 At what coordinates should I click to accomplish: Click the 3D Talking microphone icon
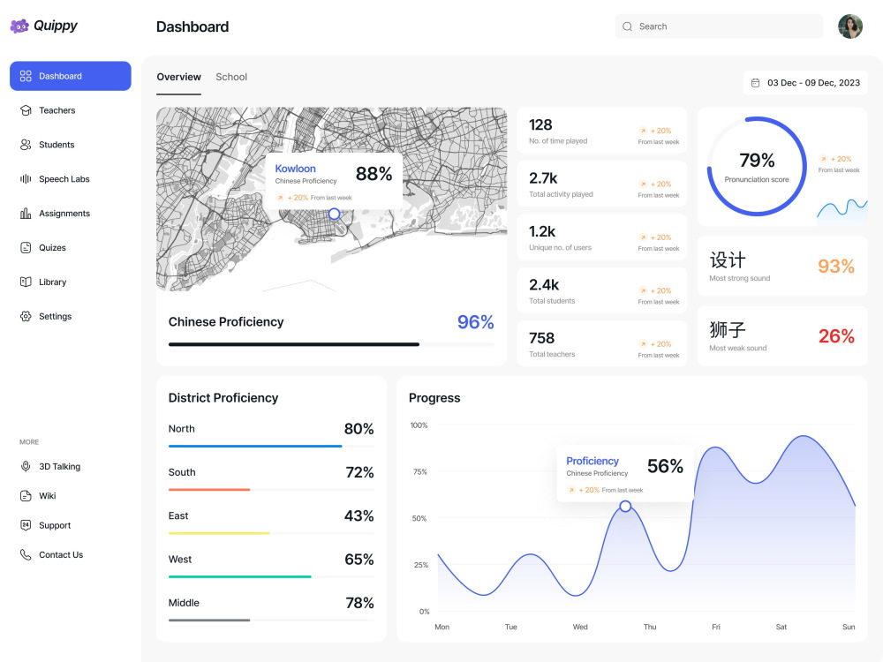26,466
